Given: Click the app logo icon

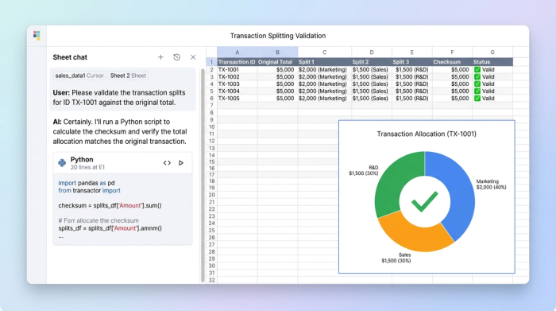Looking at the screenshot, I should pos(37,36).
